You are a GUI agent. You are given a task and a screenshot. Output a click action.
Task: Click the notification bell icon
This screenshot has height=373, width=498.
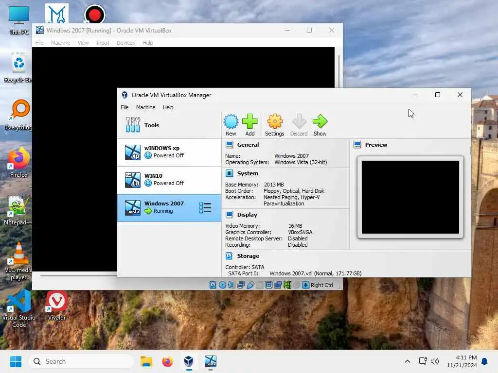point(485,361)
